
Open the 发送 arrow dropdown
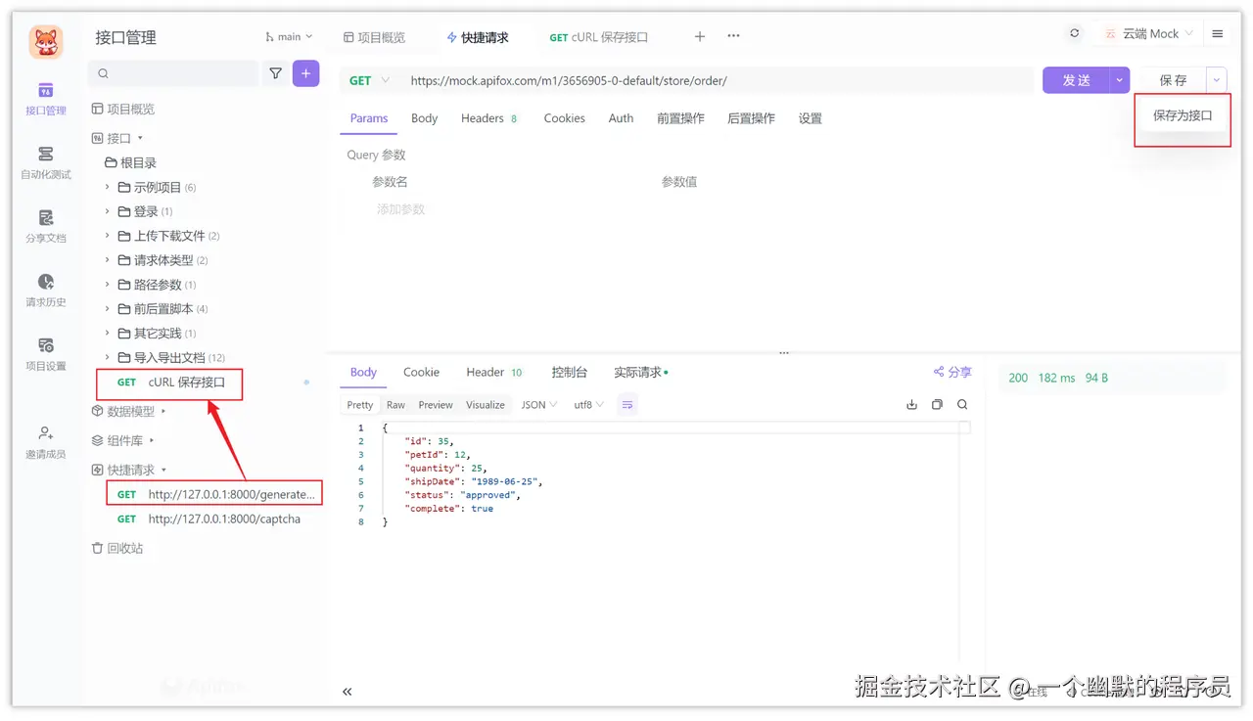click(1120, 80)
